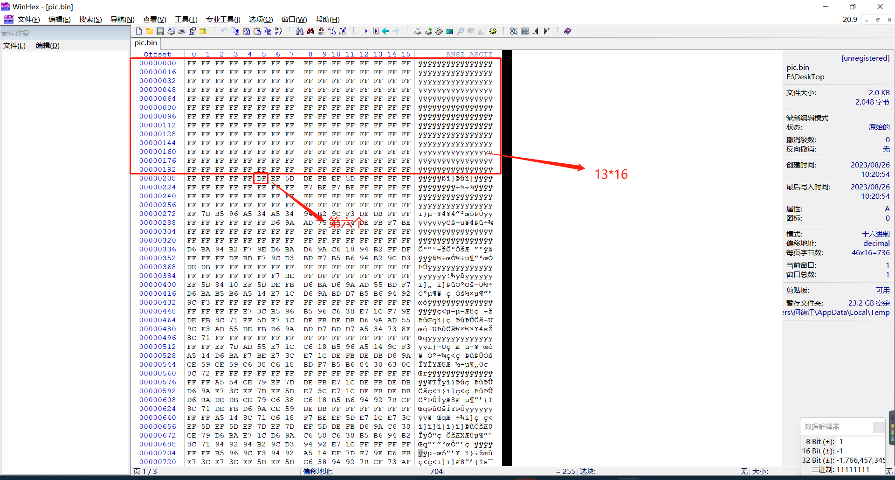Open the 编辑(E) menu
This screenshot has width=895, height=480.
click(x=59, y=20)
